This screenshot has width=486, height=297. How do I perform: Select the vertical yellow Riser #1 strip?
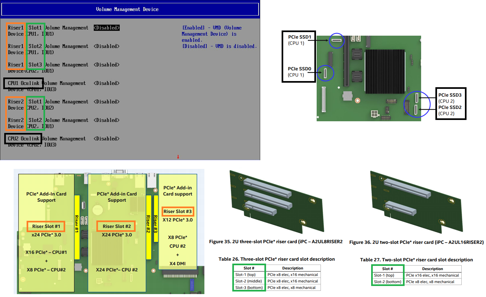pos(77,227)
